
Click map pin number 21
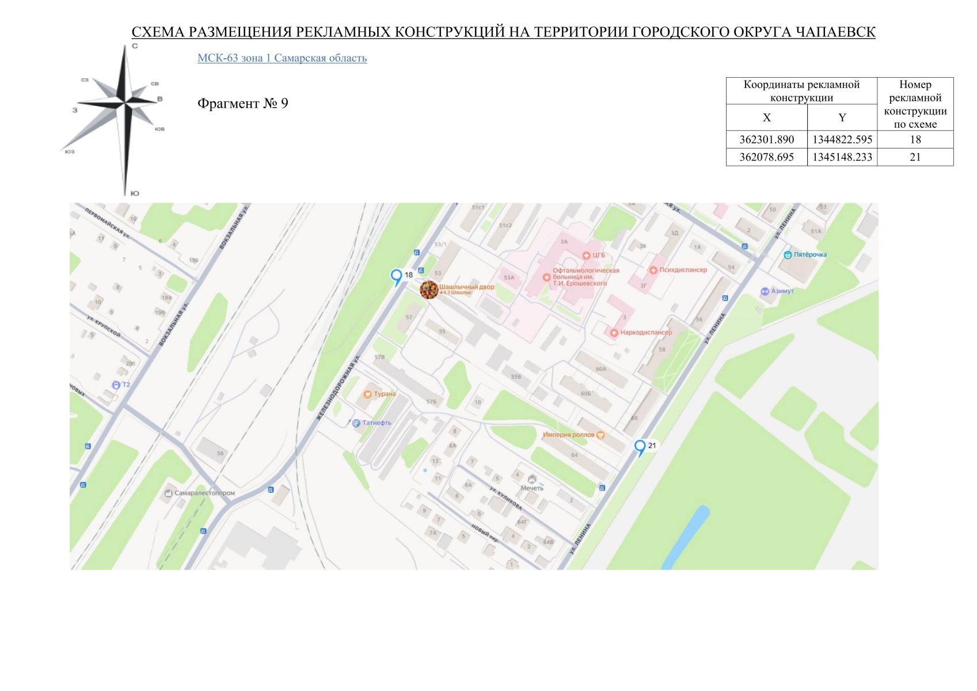[640, 447]
